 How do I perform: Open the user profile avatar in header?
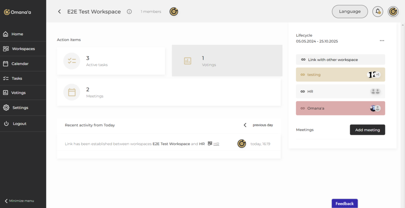coord(393,11)
